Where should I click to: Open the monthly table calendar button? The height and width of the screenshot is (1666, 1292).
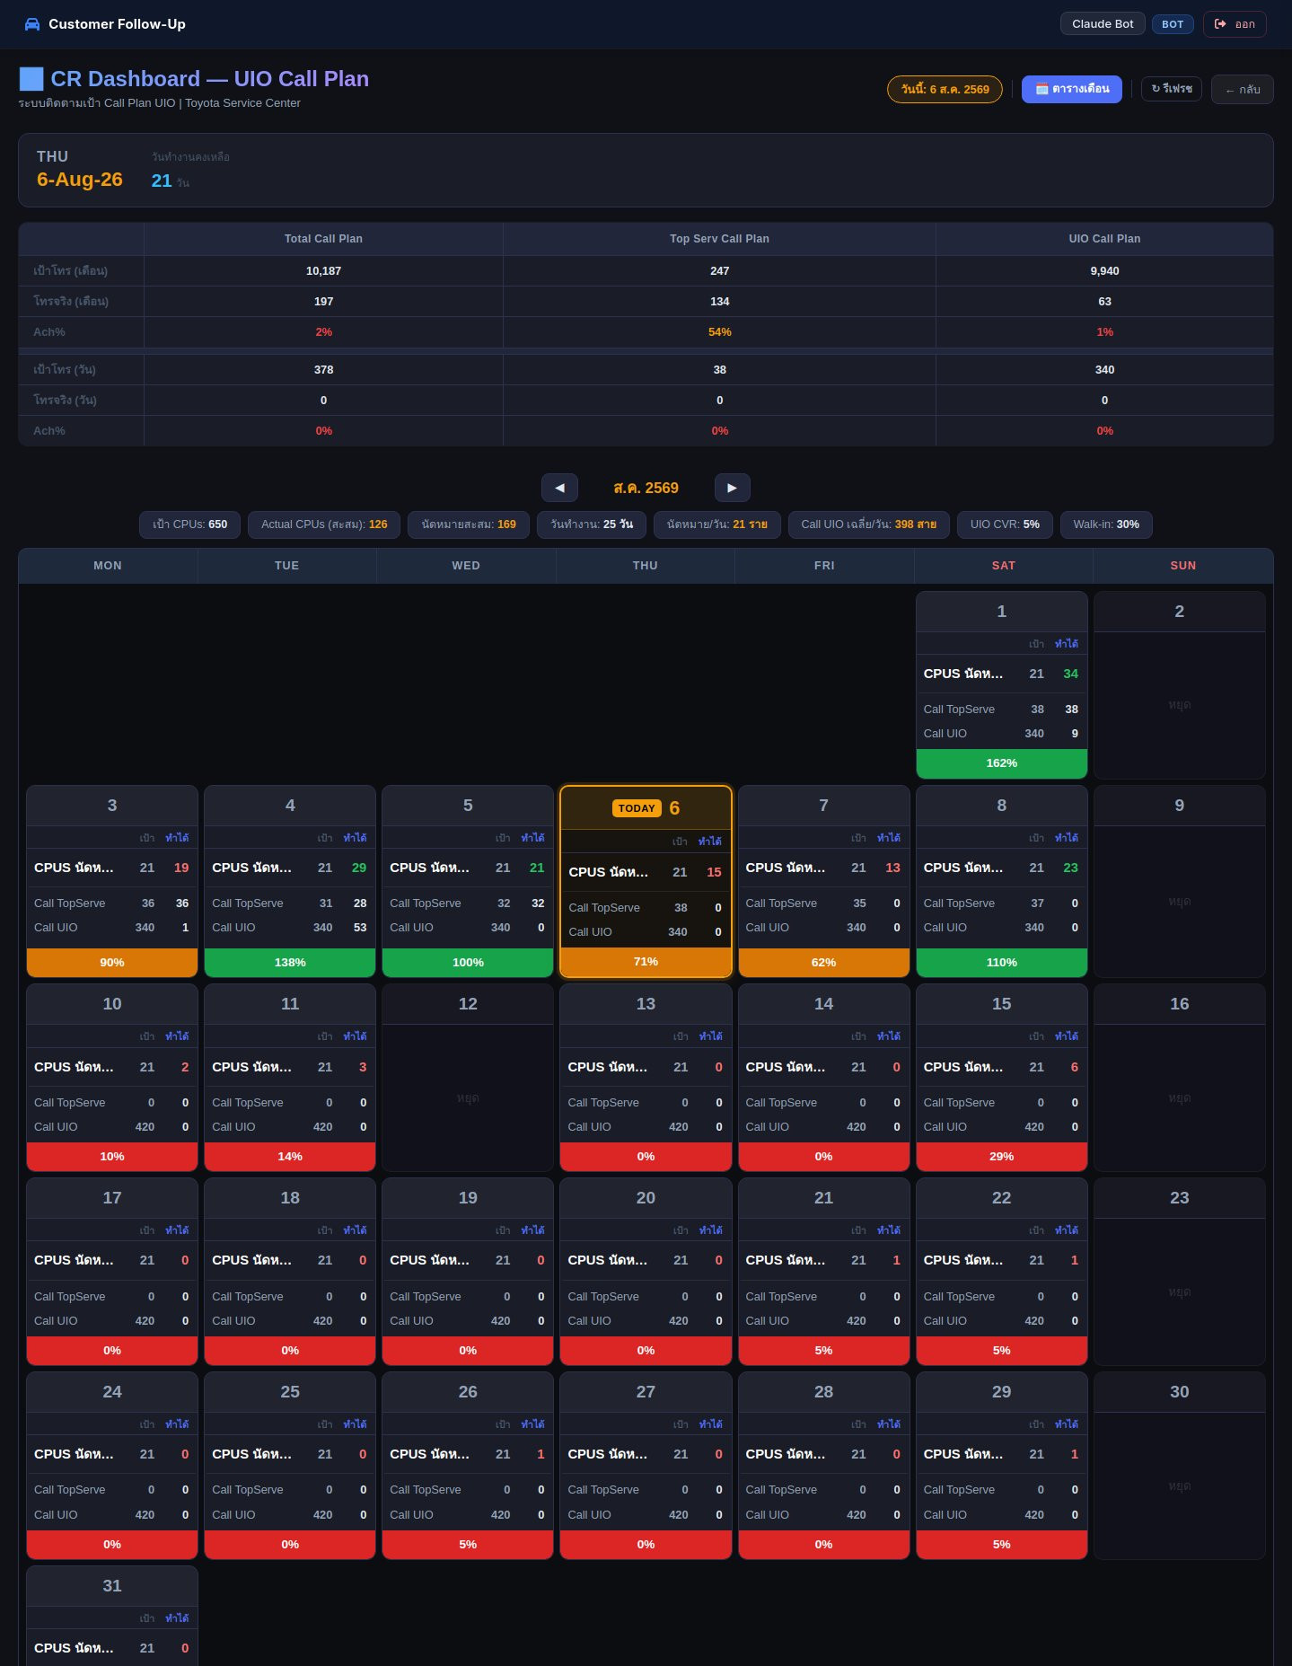pyautogui.click(x=1071, y=89)
